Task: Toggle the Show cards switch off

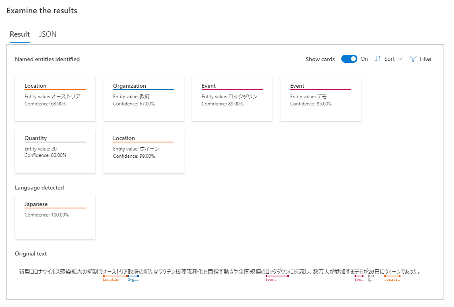Action: click(349, 59)
